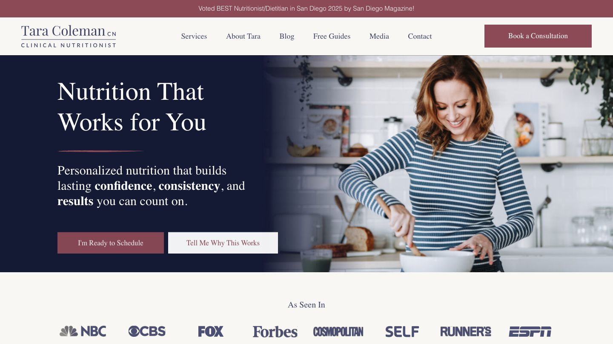Click I'm Ready to Schedule button
The width and height of the screenshot is (613, 344).
click(x=111, y=243)
